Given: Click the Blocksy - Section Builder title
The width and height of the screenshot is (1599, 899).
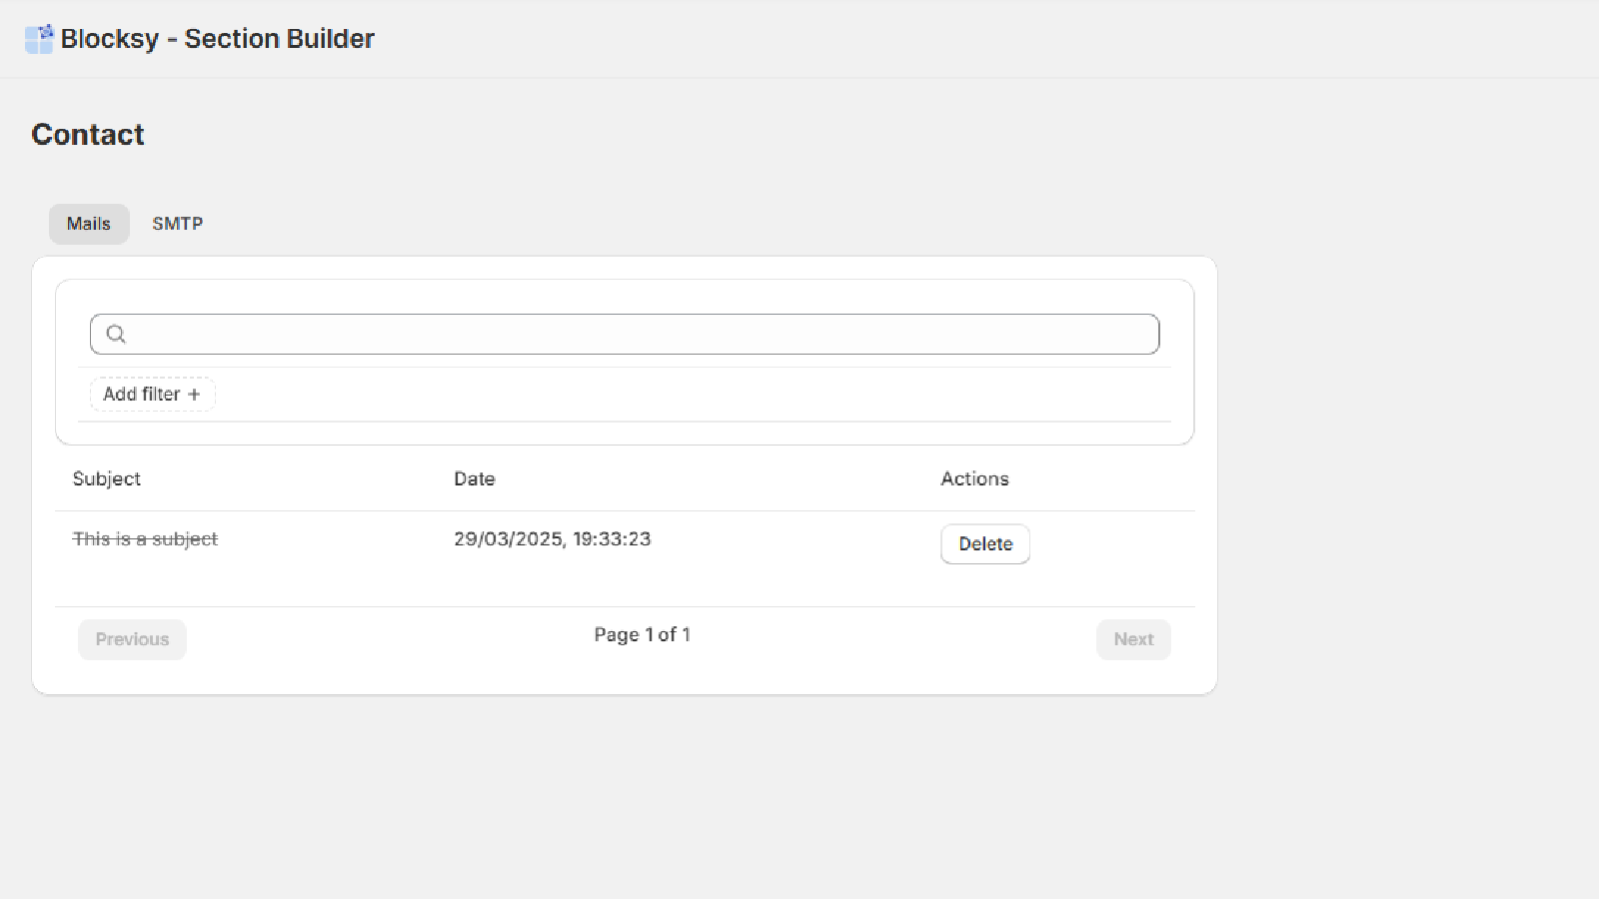Looking at the screenshot, I should (217, 38).
